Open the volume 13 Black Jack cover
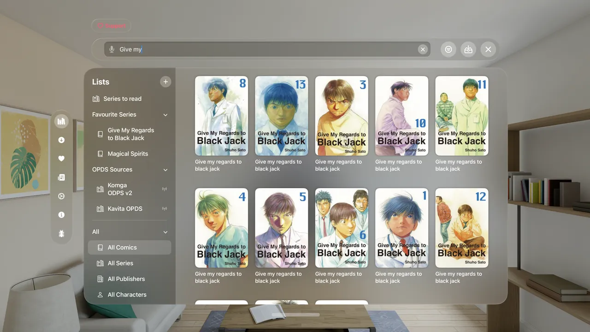This screenshot has height=332, width=590. [282, 116]
